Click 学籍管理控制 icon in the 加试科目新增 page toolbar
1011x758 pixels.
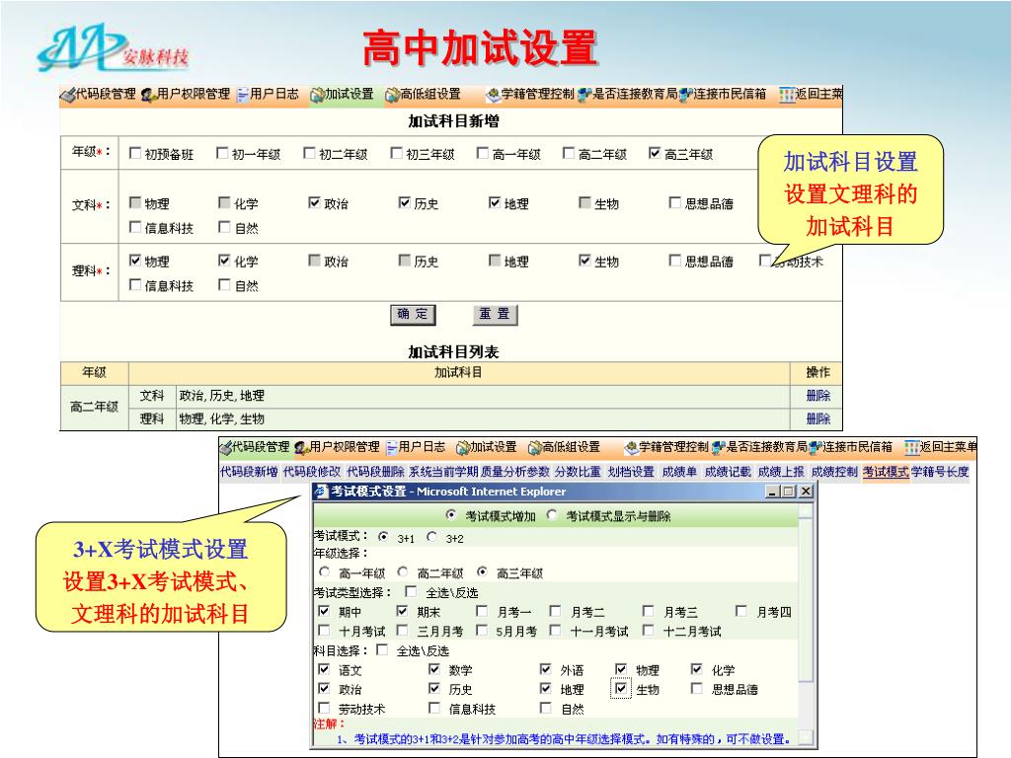493,95
